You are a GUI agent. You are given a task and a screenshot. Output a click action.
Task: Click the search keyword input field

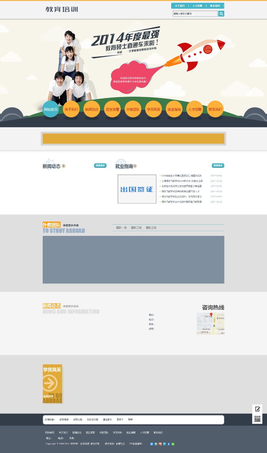pyautogui.click(x=195, y=14)
